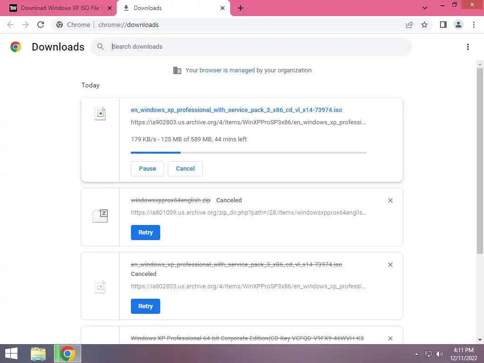484x363 pixels.
Task: Open File Explorer from the taskbar
Action: 38,354
